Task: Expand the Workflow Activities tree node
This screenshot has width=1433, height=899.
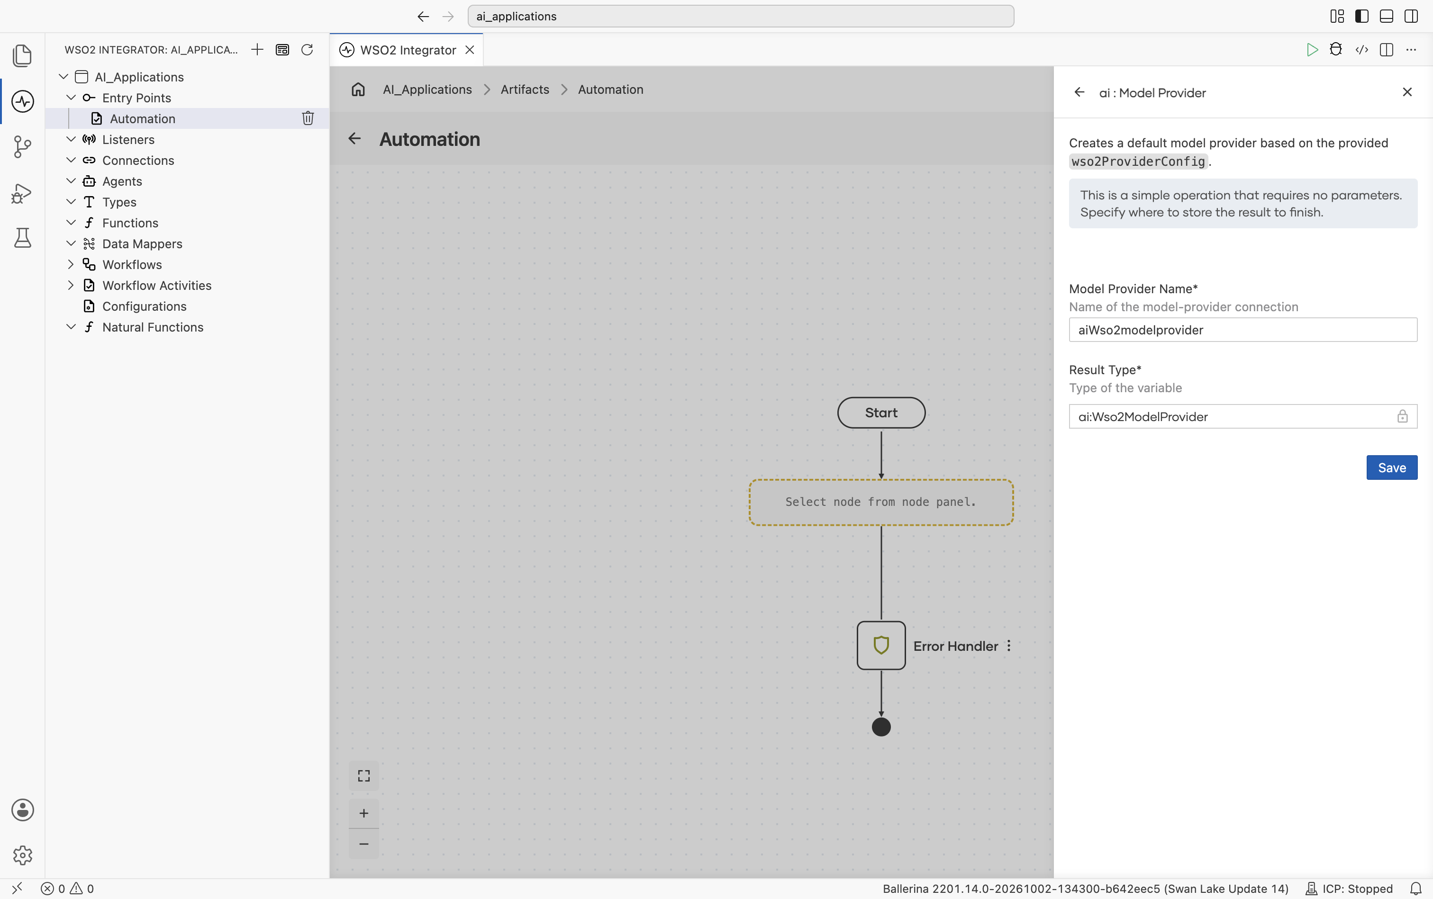Action: pyautogui.click(x=71, y=285)
